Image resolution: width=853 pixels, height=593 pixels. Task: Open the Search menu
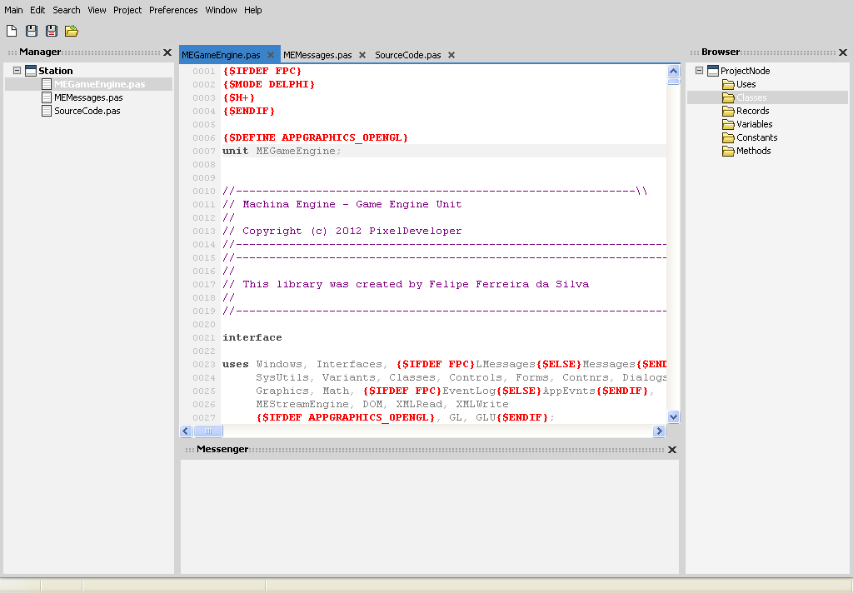pos(67,10)
